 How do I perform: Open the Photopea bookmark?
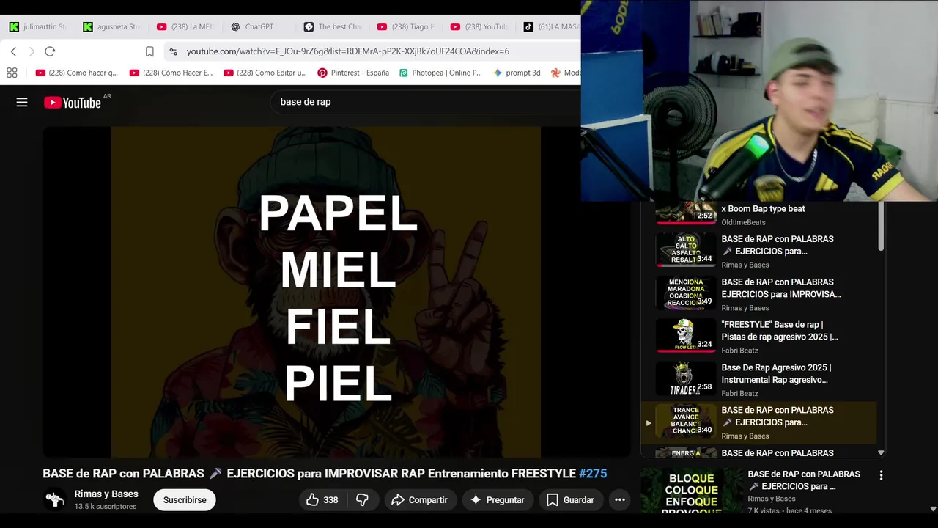[440, 73]
